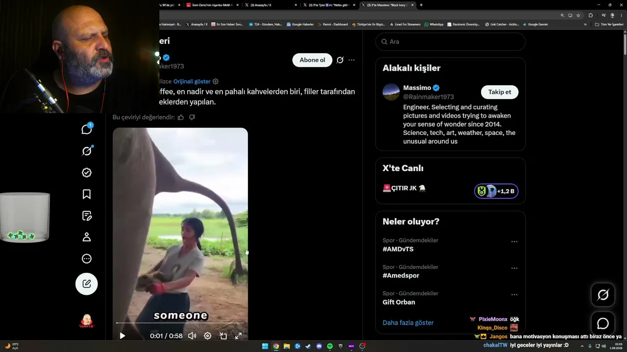Open the #AMDvTS trending topic
Screen dimensions: 627x352
tap(398, 249)
